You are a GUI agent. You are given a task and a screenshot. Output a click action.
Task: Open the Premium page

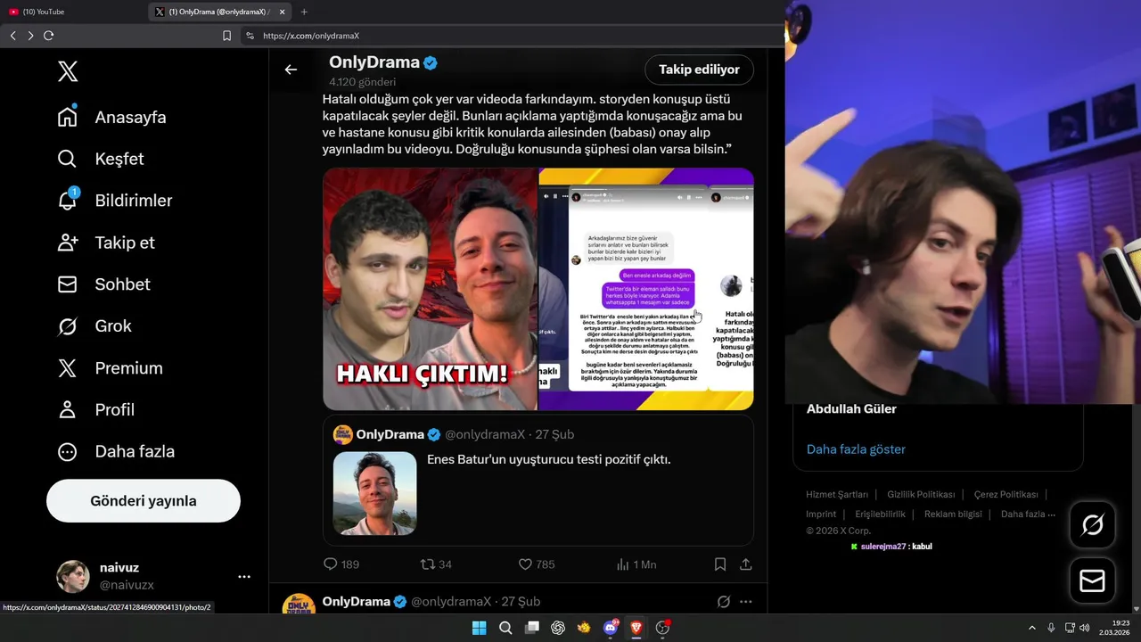[110, 368]
